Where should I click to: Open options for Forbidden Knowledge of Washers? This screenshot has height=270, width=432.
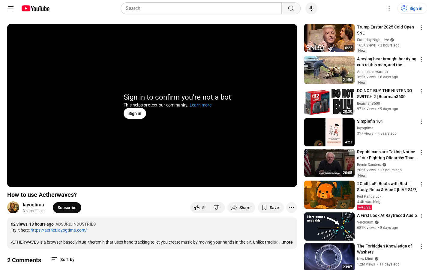coord(421,247)
